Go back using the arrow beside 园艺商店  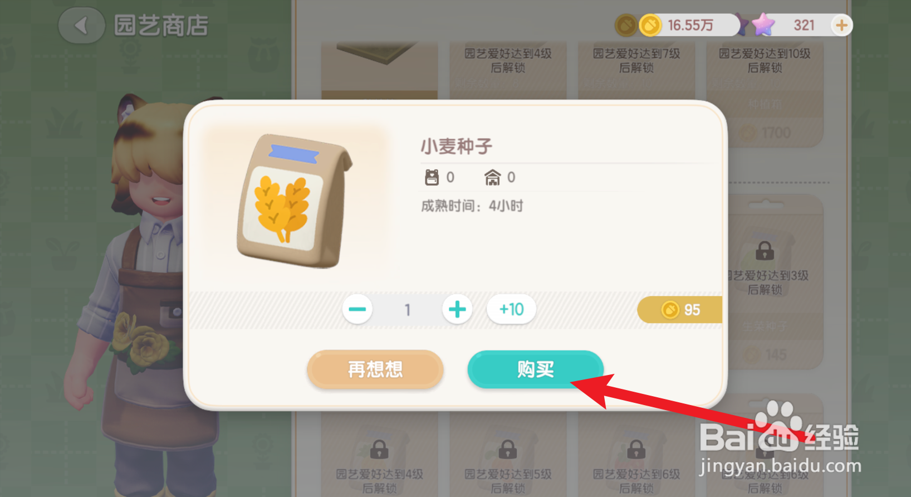tap(81, 26)
